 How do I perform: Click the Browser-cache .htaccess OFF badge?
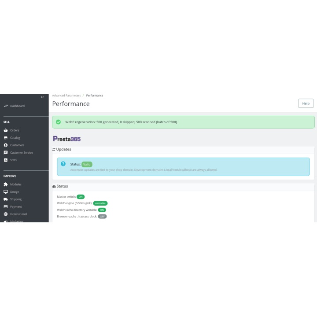point(102,217)
